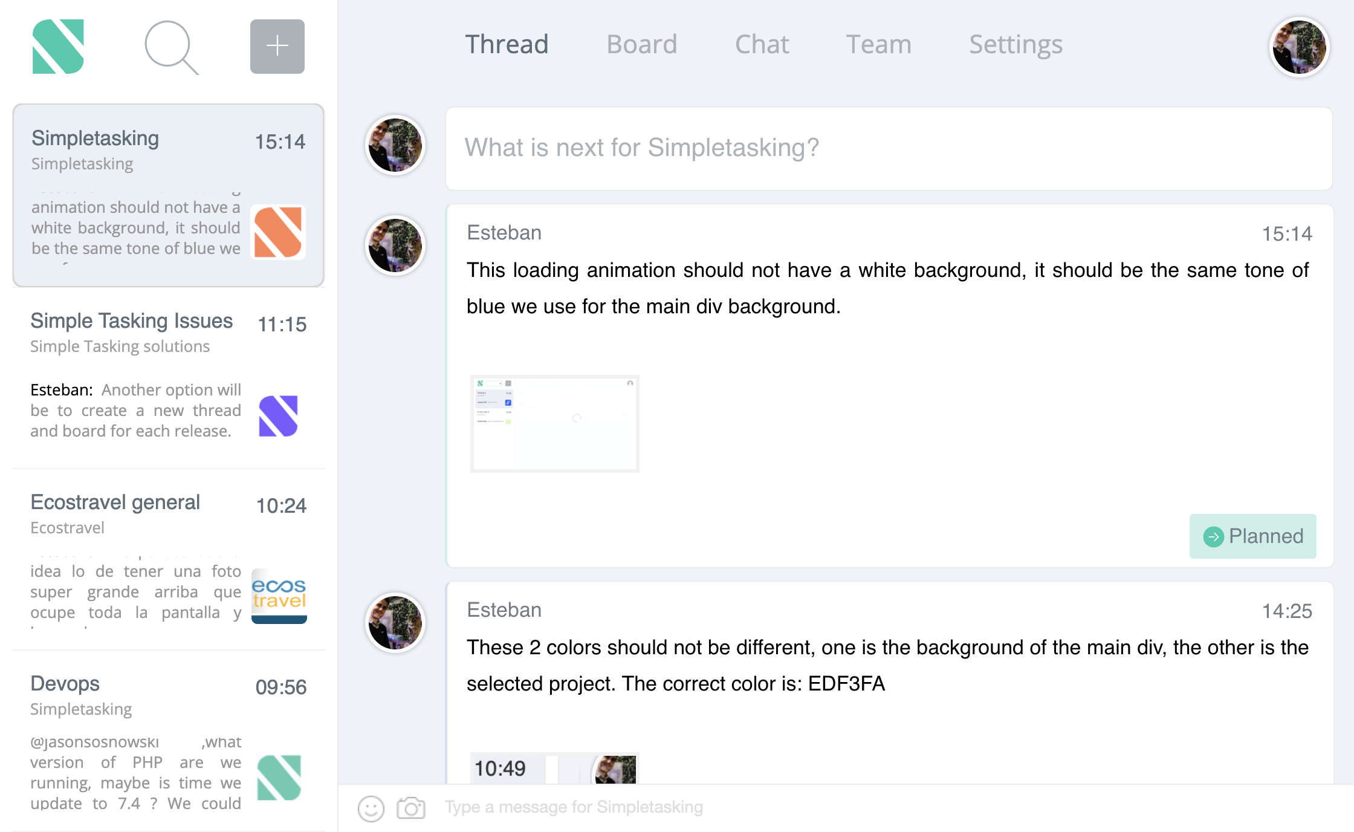Screen dimensions: 1354x832
Task: Click avatar beside the new thread input
Action: [395, 146]
